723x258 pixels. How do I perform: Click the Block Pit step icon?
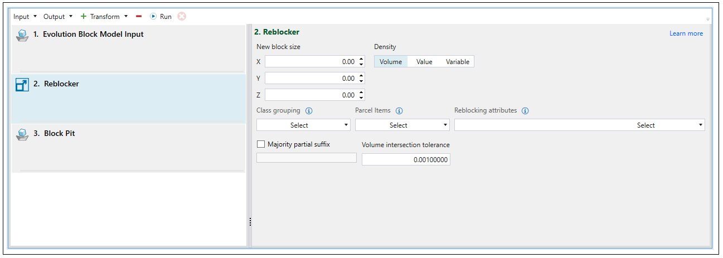[x=22, y=134]
